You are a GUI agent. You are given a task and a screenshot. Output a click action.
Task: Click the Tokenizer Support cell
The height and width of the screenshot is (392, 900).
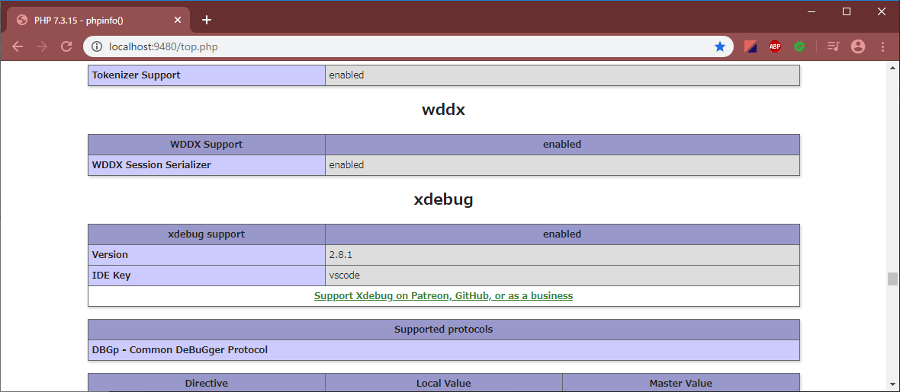pyautogui.click(x=207, y=75)
